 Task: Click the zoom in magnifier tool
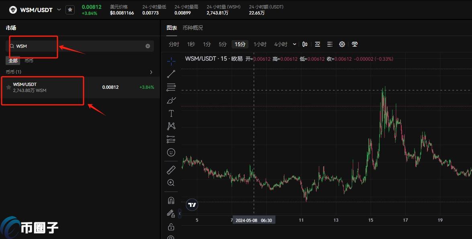pyautogui.click(x=171, y=183)
